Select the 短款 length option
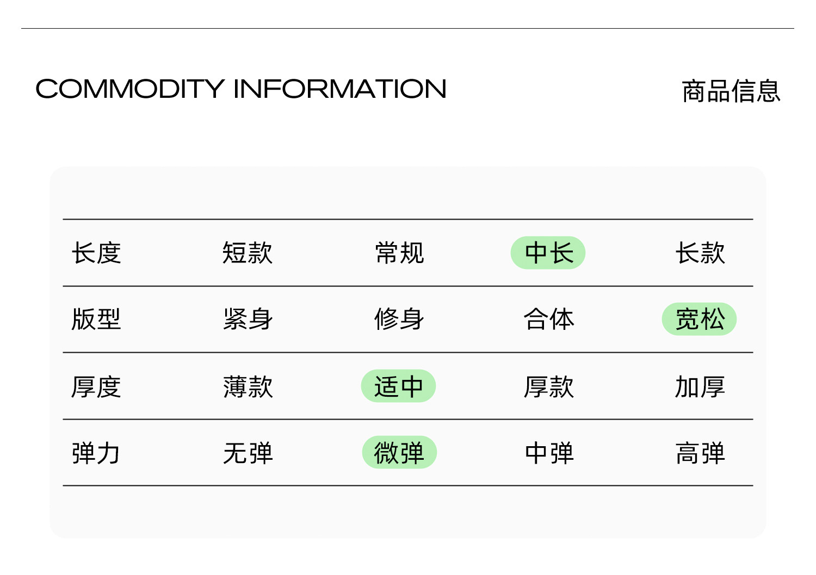The height and width of the screenshot is (575, 816). (248, 253)
